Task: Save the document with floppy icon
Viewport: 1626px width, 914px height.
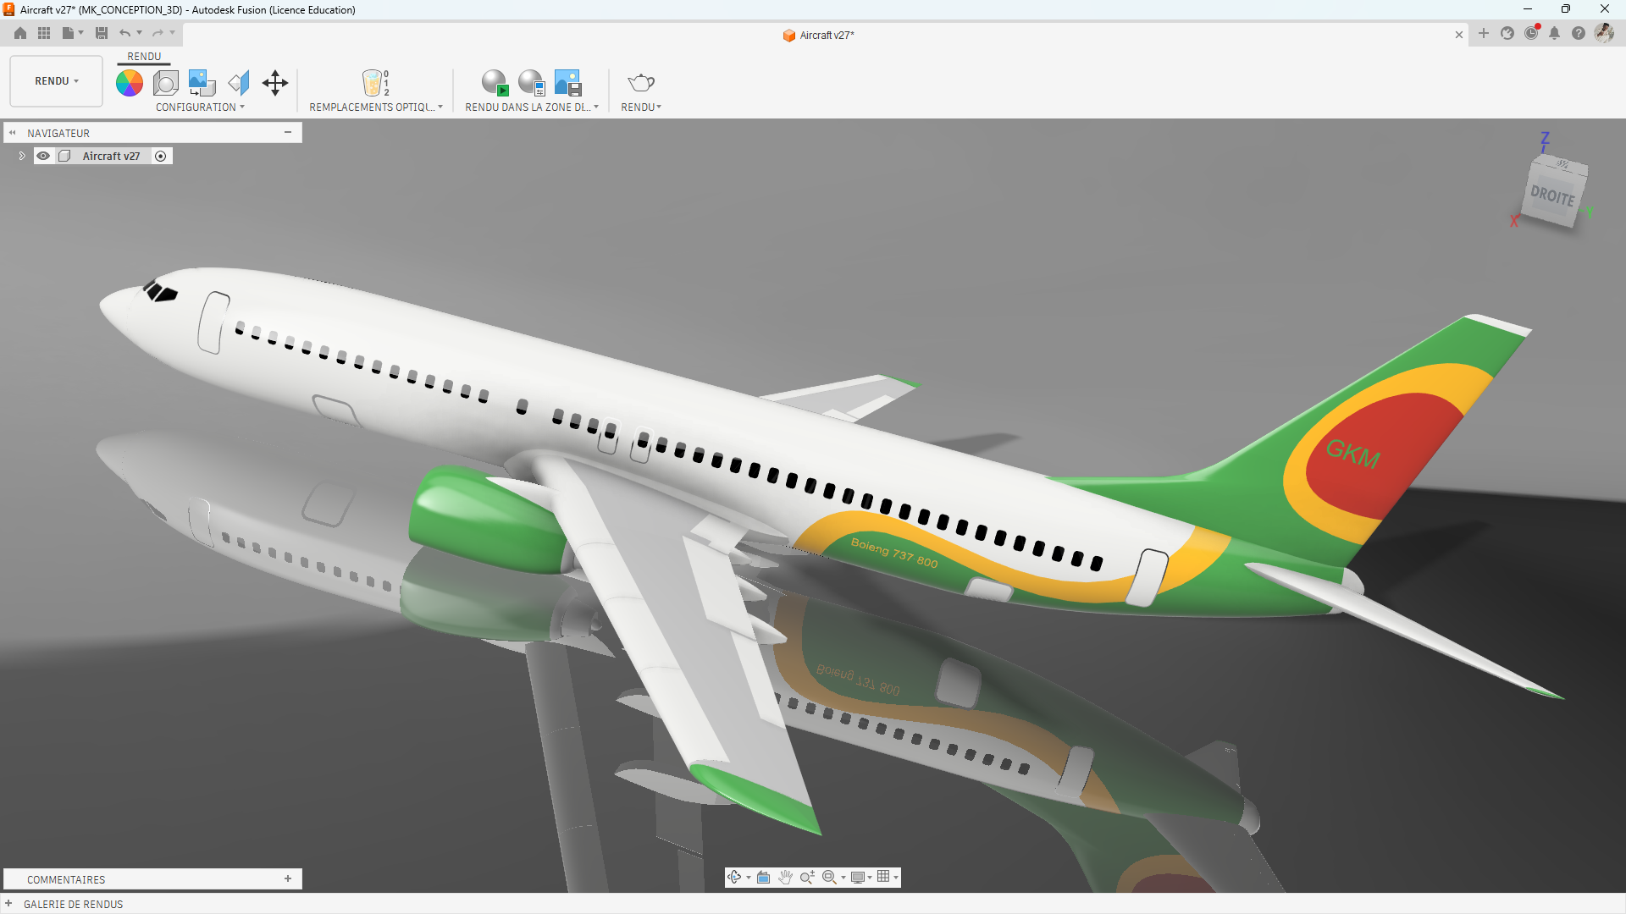Action: [102, 33]
